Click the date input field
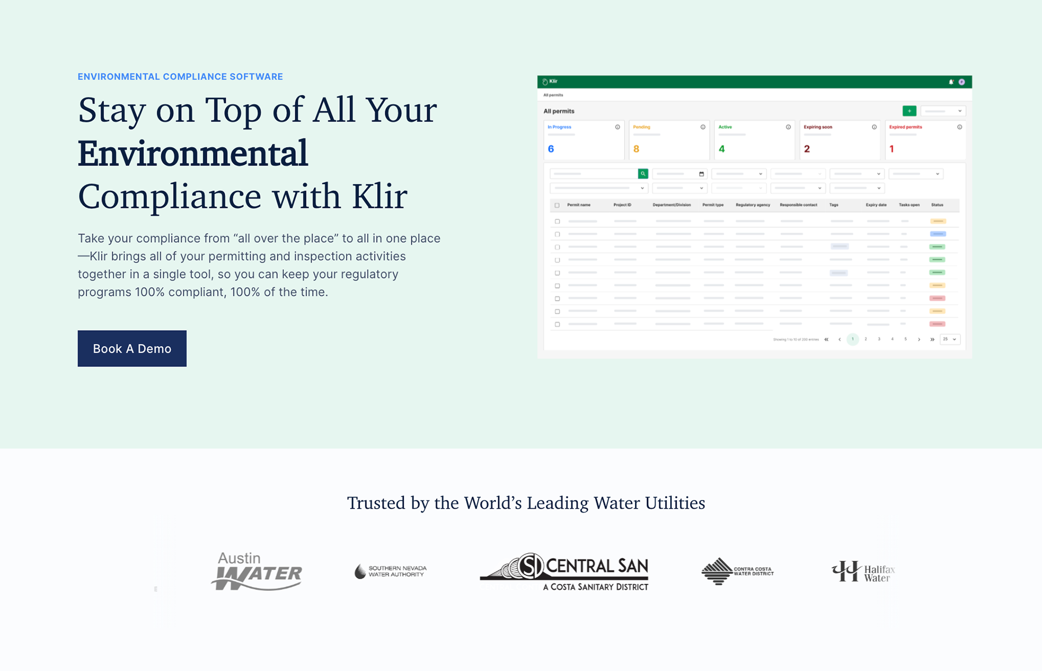 pyautogui.click(x=679, y=174)
